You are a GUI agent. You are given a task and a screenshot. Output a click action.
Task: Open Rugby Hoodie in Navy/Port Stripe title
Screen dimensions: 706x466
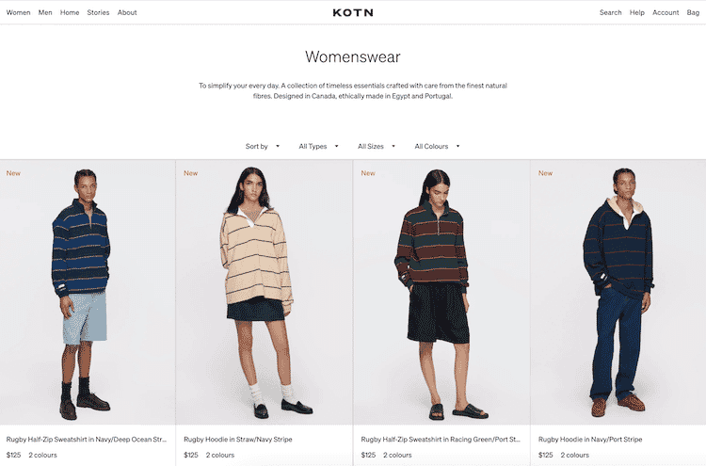click(590, 440)
